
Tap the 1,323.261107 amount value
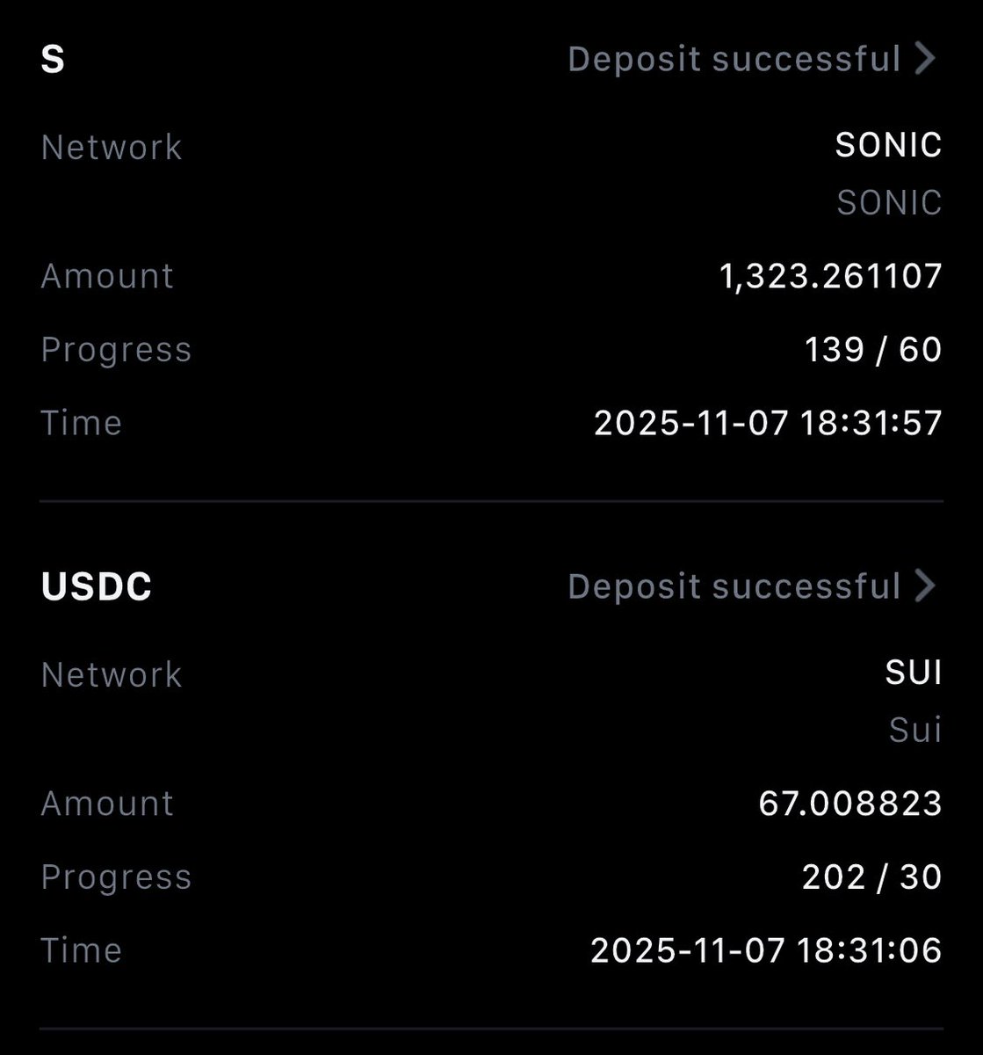click(830, 277)
